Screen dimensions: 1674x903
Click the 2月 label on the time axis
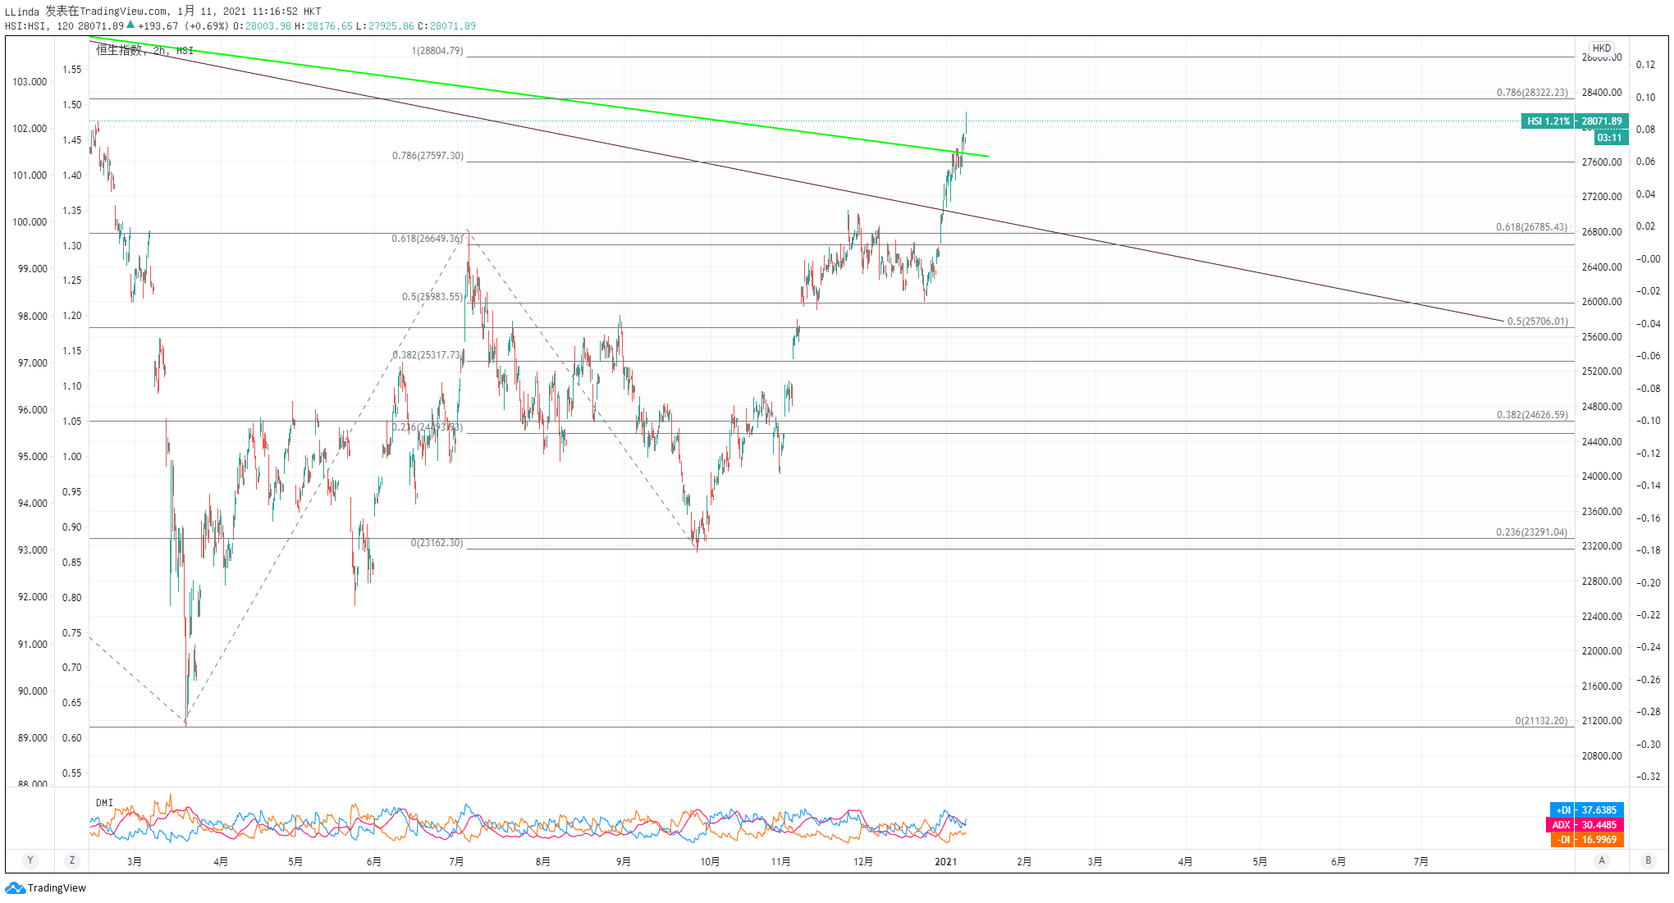1024,861
